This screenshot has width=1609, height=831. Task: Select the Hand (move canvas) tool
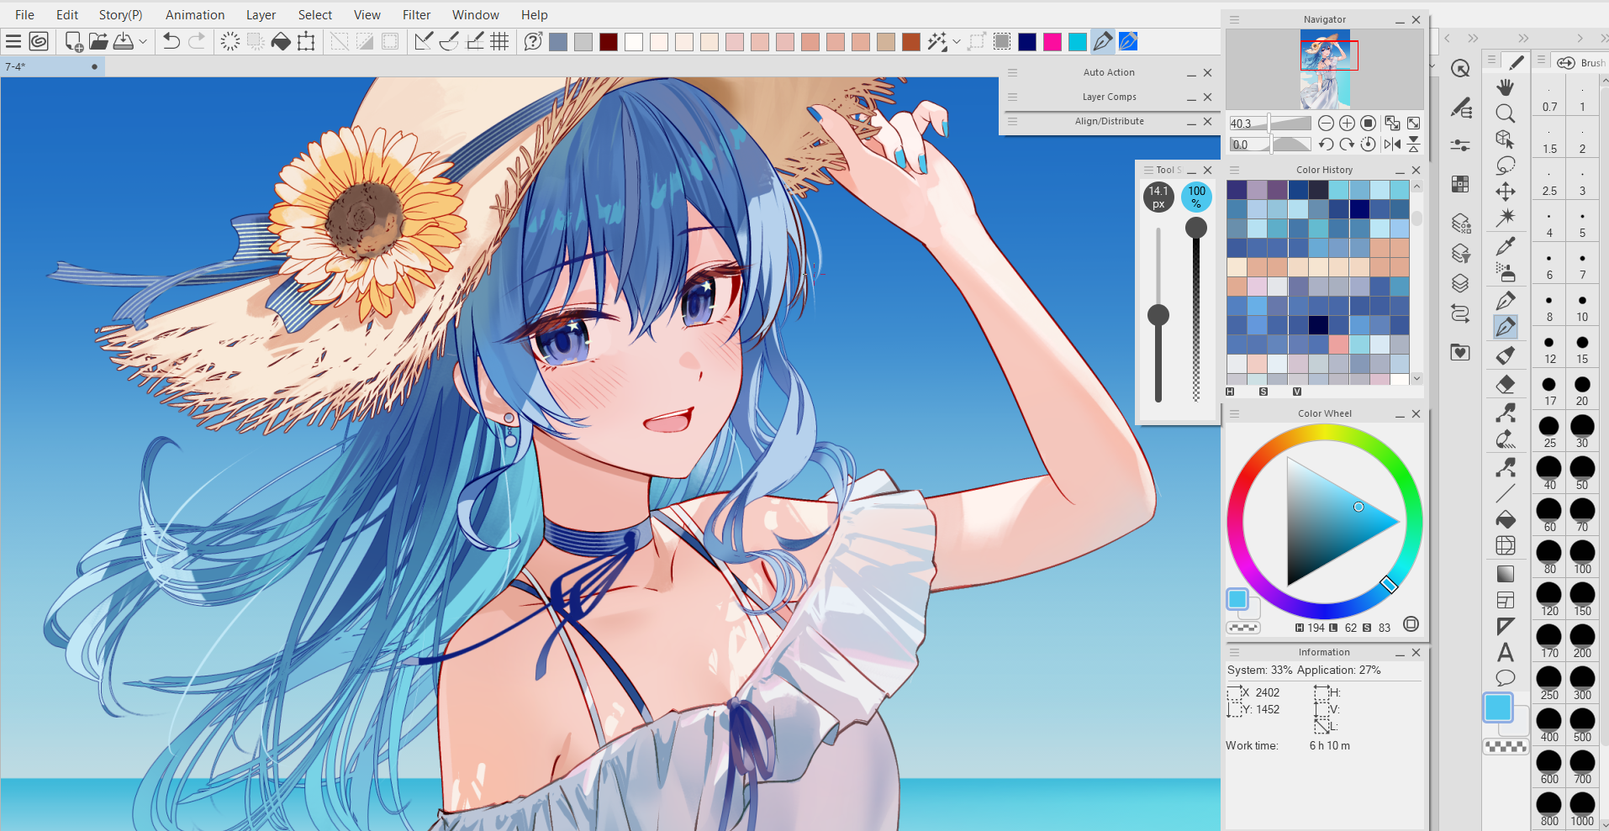[x=1505, y=87]
